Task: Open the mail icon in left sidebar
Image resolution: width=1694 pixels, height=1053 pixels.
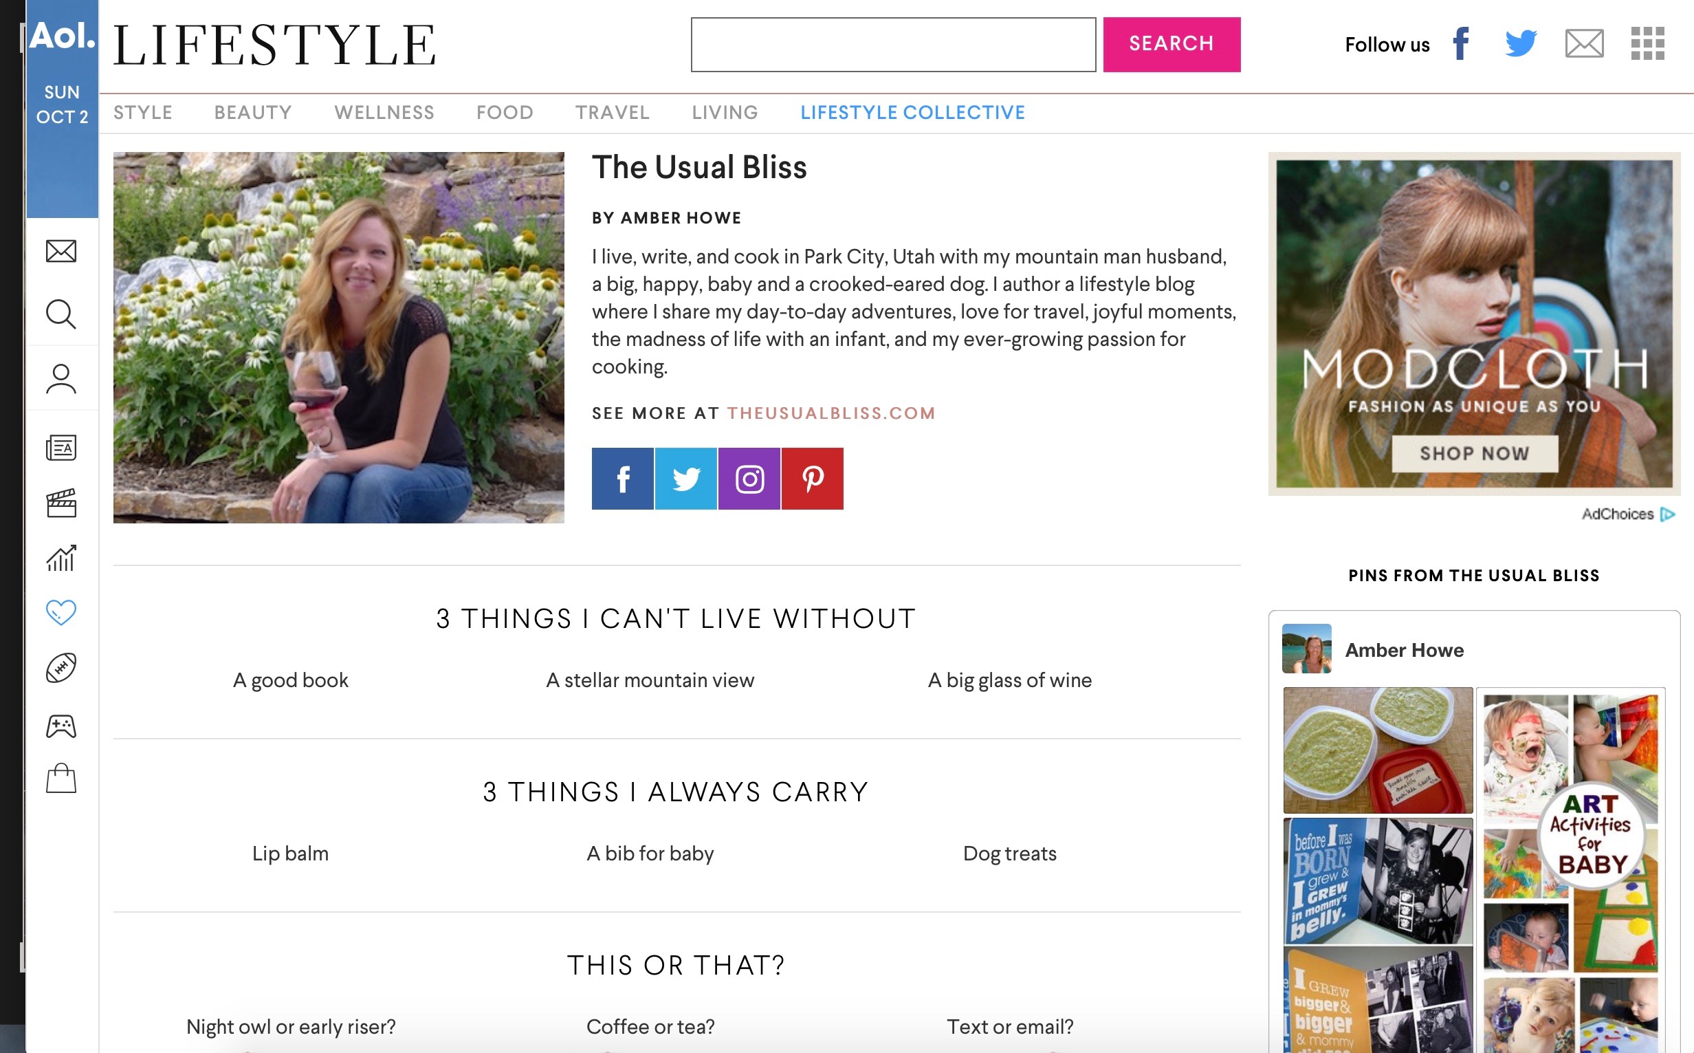Action: click(61, 251)
